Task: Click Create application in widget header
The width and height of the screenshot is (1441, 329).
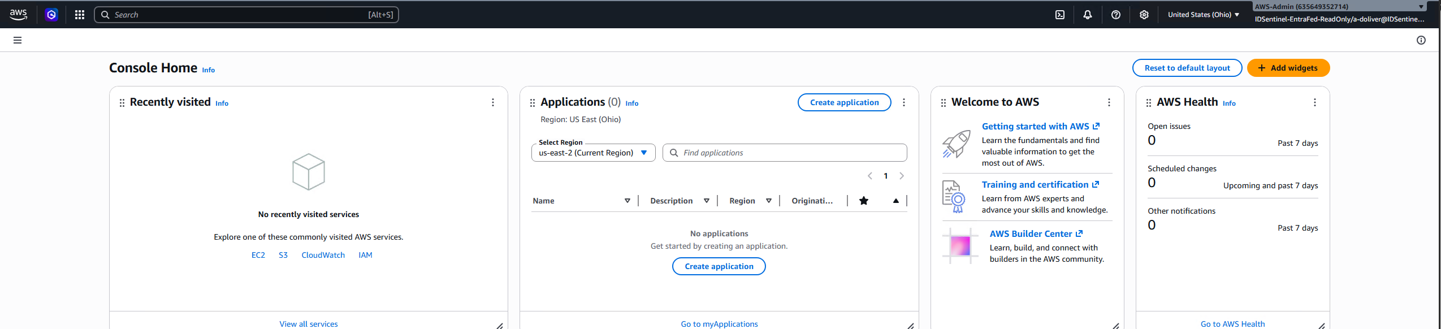Action: coord(844,102)
